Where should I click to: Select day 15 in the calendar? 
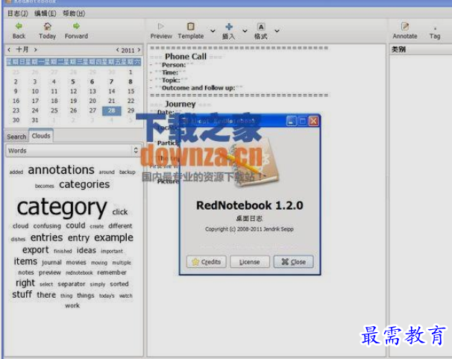click(131, 91)
